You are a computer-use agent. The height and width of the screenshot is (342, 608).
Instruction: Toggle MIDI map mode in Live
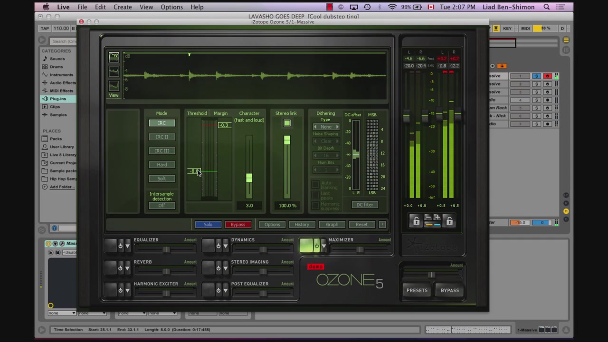pos(525,28)
